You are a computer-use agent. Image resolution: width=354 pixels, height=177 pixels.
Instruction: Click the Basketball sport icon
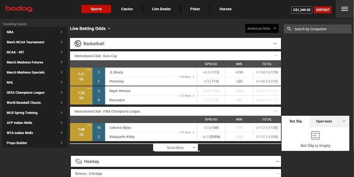[x=78, y=43]
